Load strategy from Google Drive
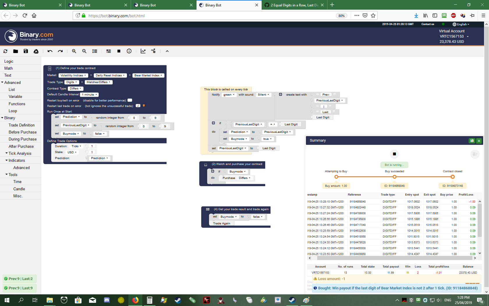 pos(36,51)
